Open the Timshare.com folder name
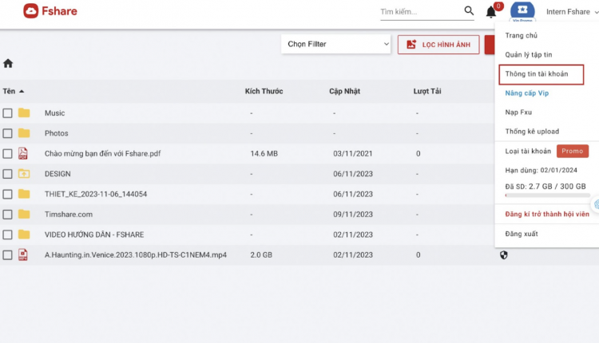The image size is (599, 343). (x=69, y=214)
